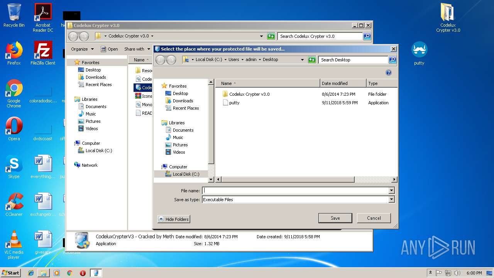Go forward in save dialog navigation

click(171, 60)
